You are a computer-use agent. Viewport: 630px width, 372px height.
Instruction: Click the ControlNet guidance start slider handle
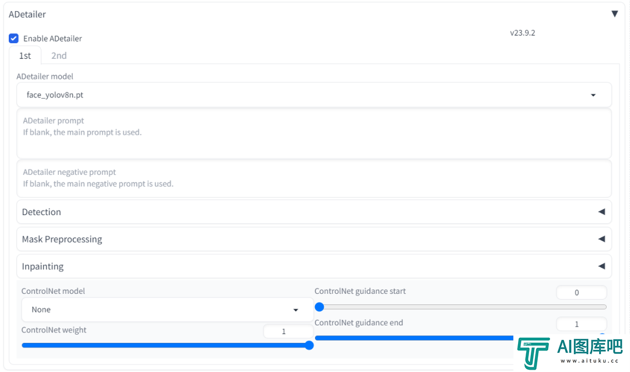tap(320, 307)
